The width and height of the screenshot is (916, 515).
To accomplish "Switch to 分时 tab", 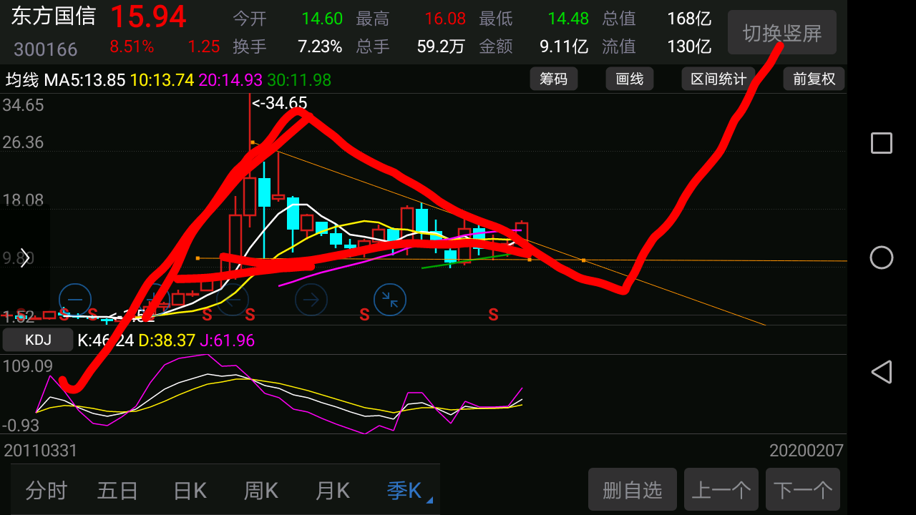I will point(47,491).
